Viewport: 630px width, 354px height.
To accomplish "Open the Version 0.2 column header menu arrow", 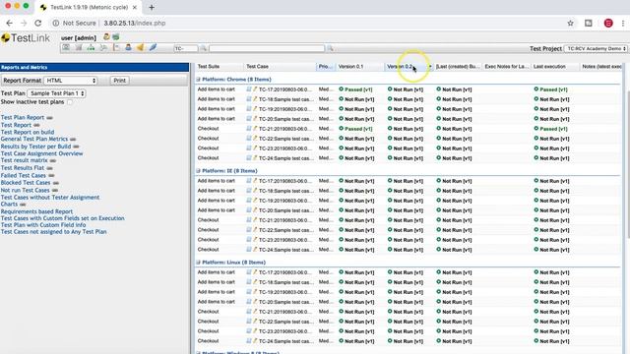I will coord(430,67).
